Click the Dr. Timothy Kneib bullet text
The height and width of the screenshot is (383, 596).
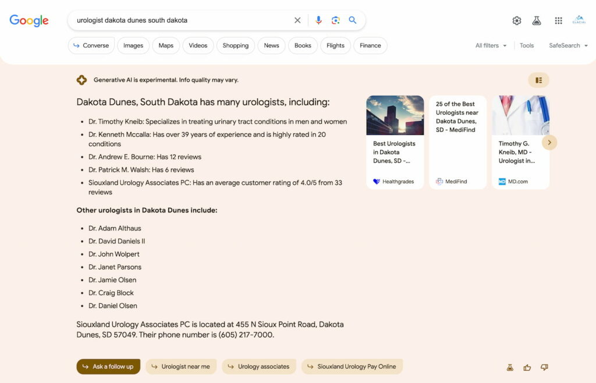tap(218, 122)
